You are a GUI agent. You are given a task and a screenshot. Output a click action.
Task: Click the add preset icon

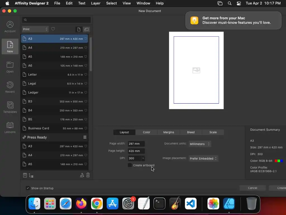(25, 175)
